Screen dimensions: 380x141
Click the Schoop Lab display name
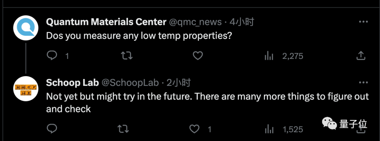(72, 83)
